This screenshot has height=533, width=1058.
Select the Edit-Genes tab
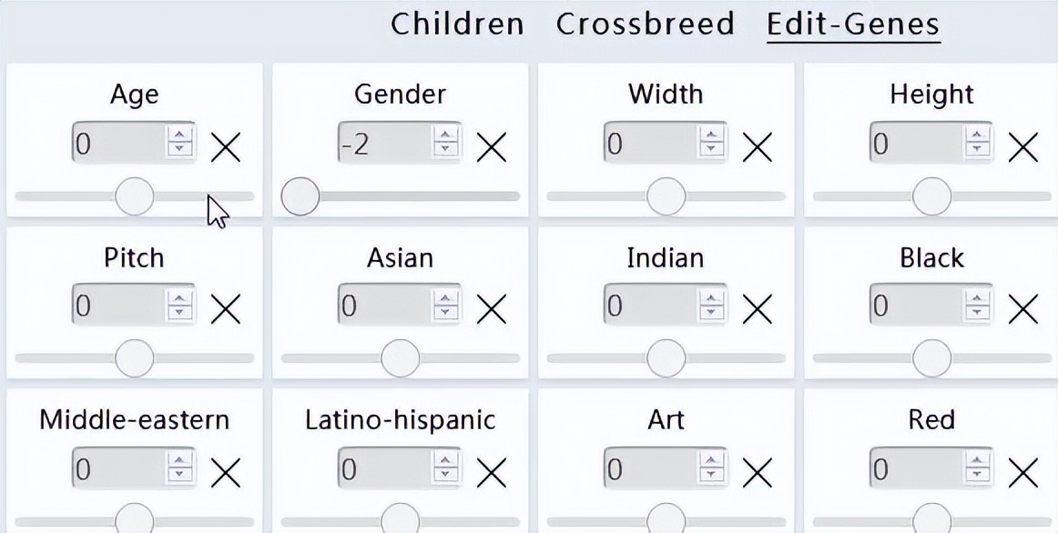[x=853, y=24]
